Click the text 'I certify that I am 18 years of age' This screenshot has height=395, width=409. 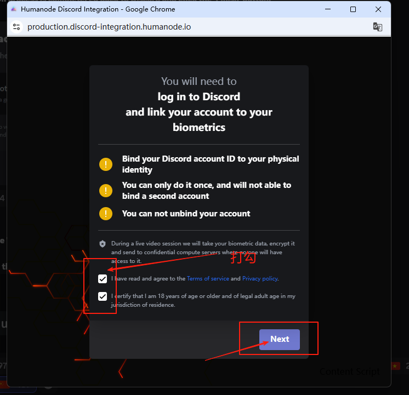[155, 296]
